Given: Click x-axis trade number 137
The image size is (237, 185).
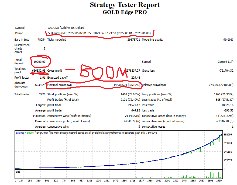Looking at the screenshot, I should [21, 181].
